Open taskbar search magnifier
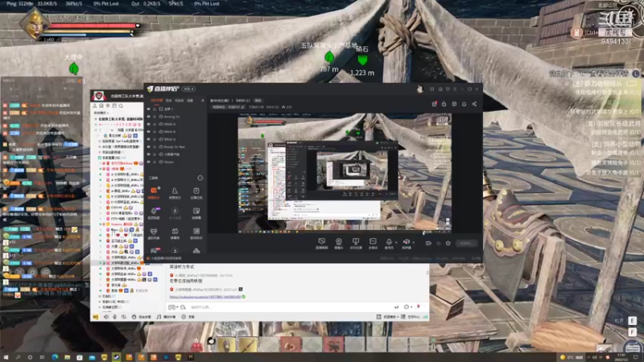Viewport: 644px width, 362px height. tap(18, 357)
